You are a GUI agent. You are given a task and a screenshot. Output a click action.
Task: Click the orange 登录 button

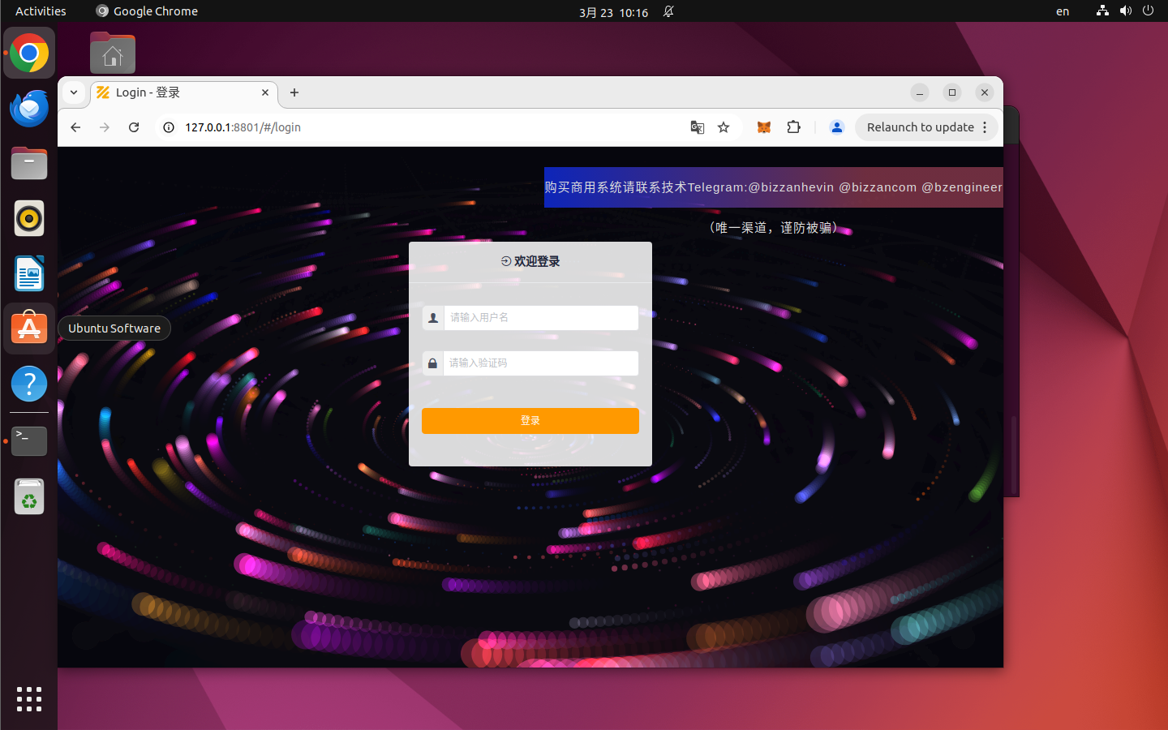530,421
